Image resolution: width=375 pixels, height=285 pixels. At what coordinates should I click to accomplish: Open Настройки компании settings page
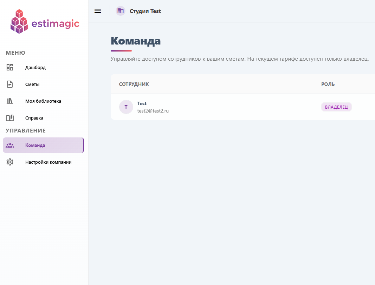click(43, 162)
